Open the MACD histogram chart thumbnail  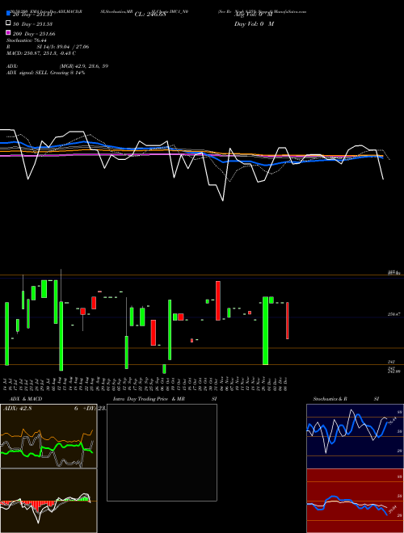[x=48, y=501]
